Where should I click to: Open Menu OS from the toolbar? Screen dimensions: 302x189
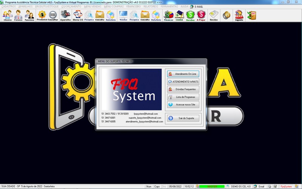click(78, 15)
